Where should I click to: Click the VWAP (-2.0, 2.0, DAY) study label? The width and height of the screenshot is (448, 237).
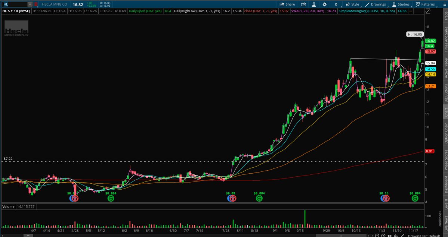[x=308, y=11]
